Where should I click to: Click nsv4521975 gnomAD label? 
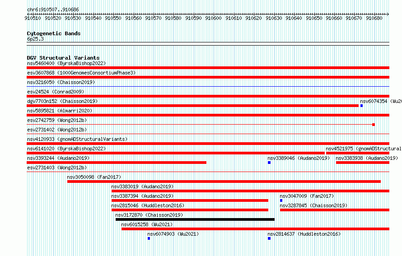point(364,149)
